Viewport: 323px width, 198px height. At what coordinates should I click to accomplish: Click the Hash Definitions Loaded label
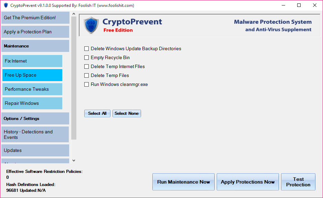tap(31, 185)
